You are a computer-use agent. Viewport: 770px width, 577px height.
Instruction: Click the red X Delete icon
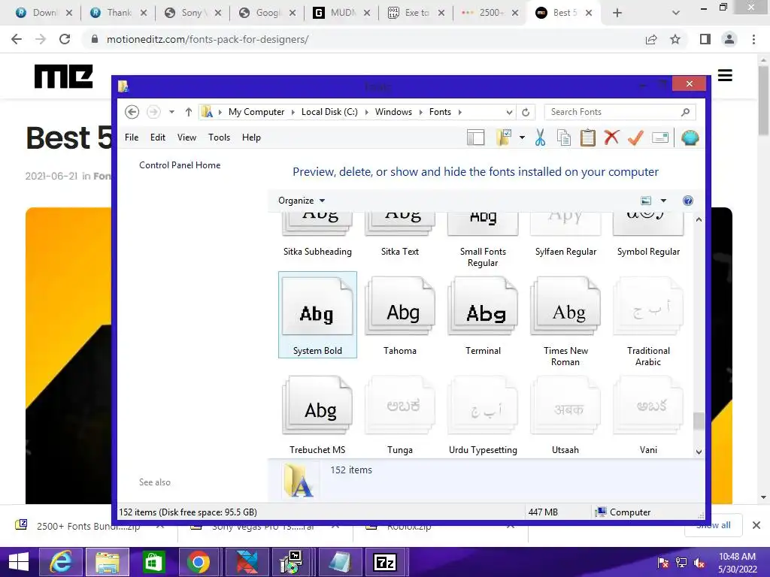point(611,138)
